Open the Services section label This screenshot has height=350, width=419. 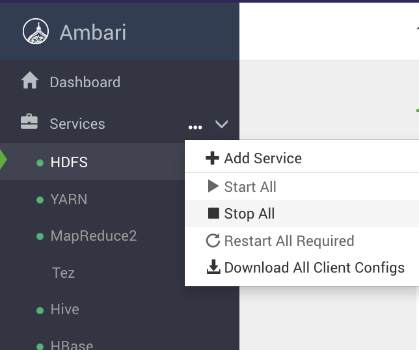pos(77,124)
